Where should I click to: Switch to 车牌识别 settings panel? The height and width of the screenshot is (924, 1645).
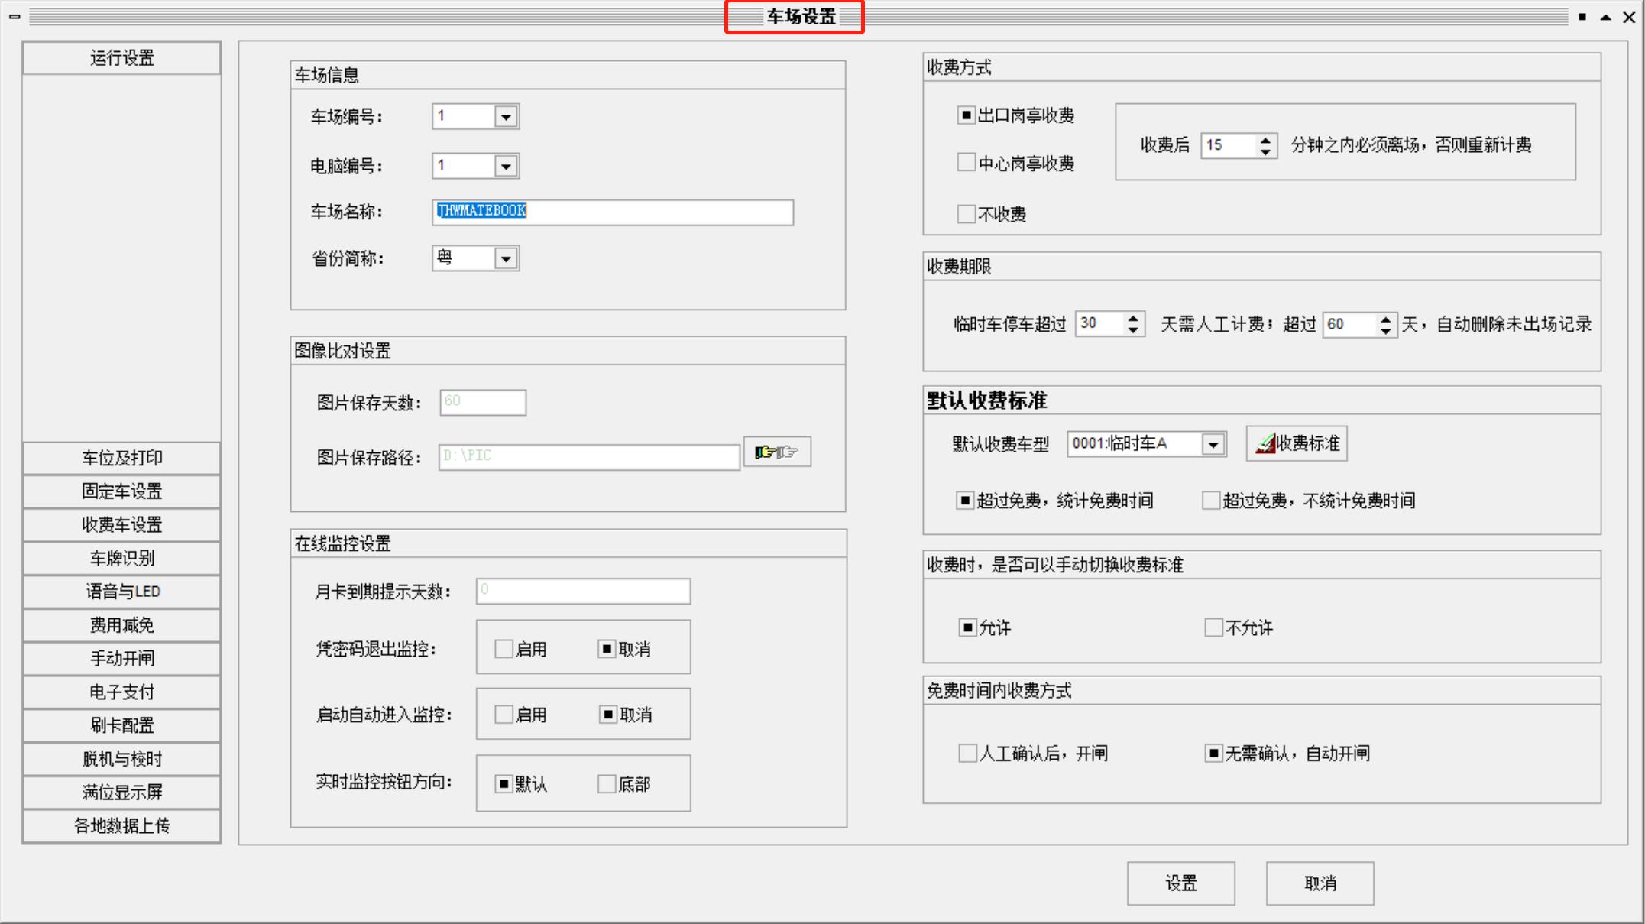click(x=121, y=559)
